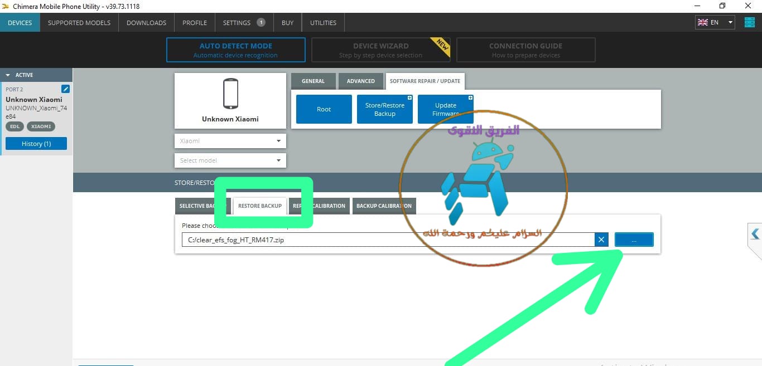Click the phone icon for Unknown Xiaomi

[230, 94]
